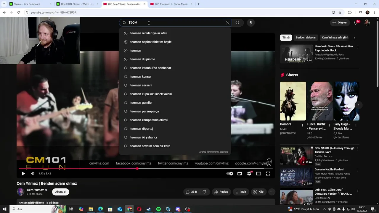
Task: Click the Oluştur create button
Action: pos(339,22)
